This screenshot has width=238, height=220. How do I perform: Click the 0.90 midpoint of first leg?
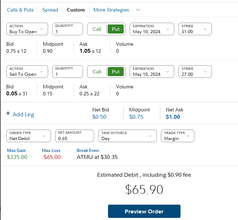coord(47,51)
